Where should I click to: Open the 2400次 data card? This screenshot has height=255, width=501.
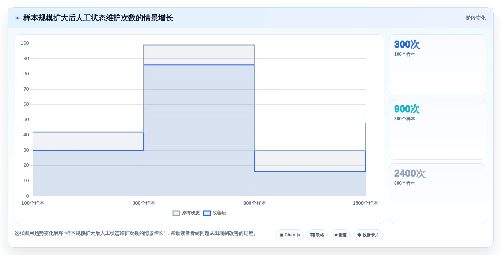[438, 194]
